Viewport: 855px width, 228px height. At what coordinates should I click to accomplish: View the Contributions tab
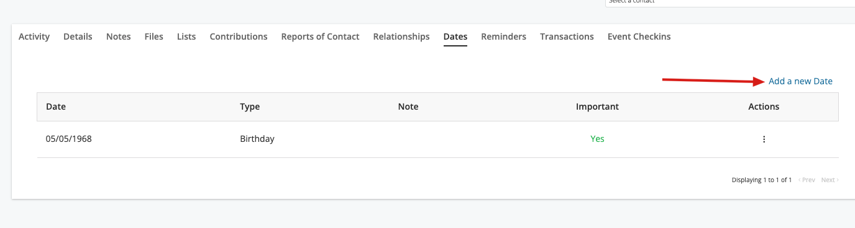tap(239, 37)
